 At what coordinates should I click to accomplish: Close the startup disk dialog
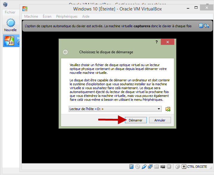point(168,42)
